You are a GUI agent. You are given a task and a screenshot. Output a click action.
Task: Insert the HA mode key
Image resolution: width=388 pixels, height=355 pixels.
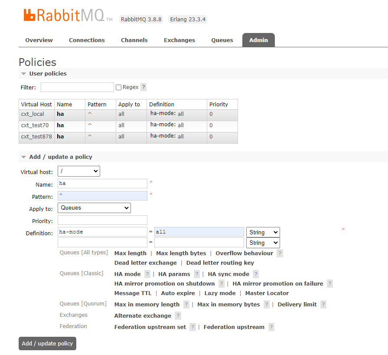click(127, 274)
